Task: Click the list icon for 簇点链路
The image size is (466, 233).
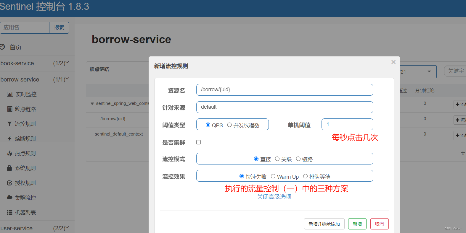Action: click(10, 109)
